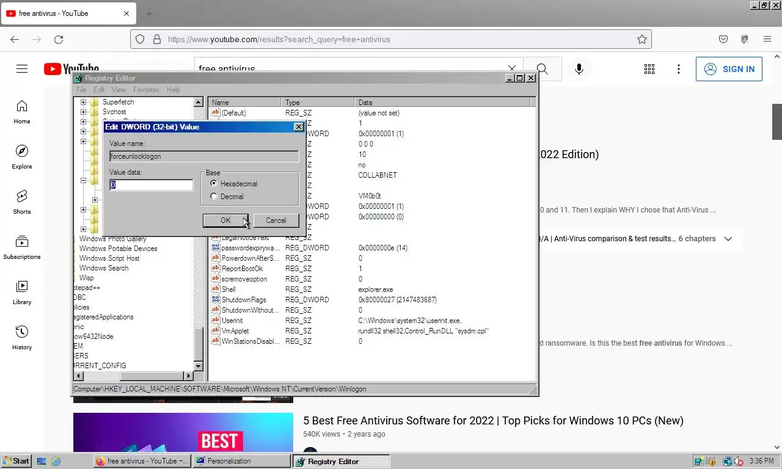Open the Windows Start menu
The height and width of the screenshot is (469, 782).
pyautogui.click(x=16, y=461)
